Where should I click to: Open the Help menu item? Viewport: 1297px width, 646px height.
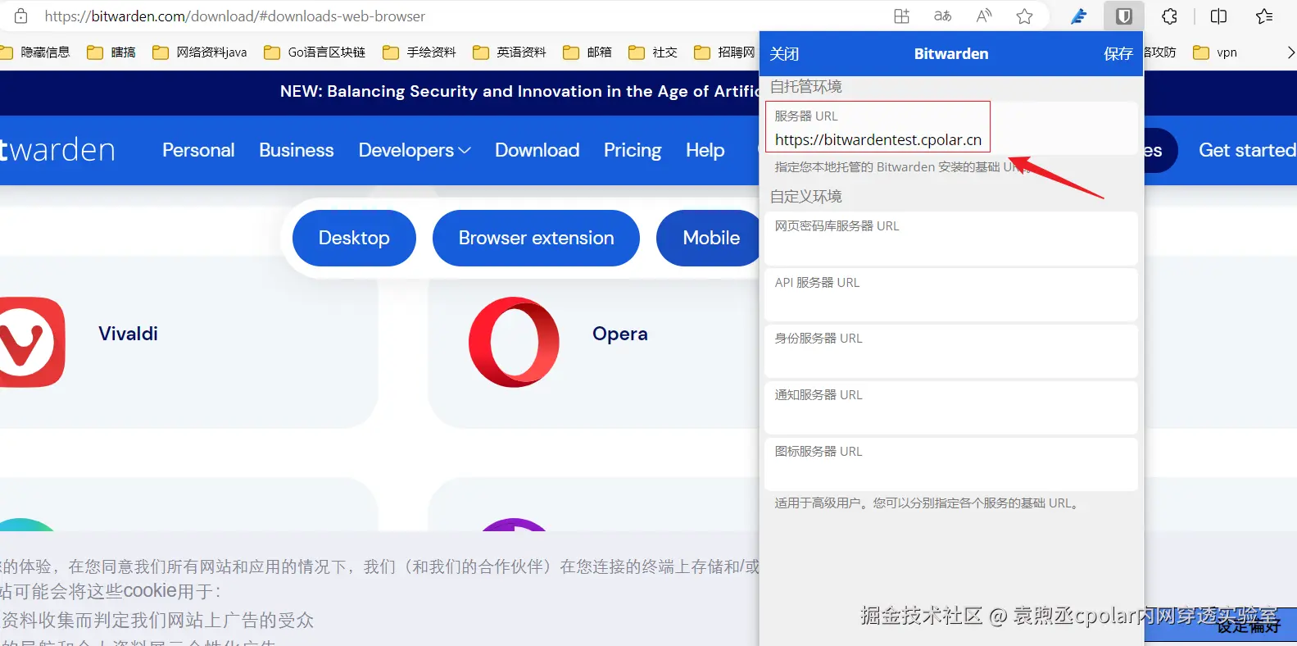coord(705,150)
